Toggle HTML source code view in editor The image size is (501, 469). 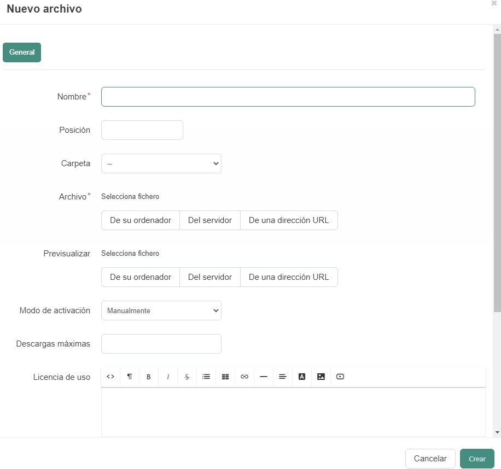tap(110, 377)
